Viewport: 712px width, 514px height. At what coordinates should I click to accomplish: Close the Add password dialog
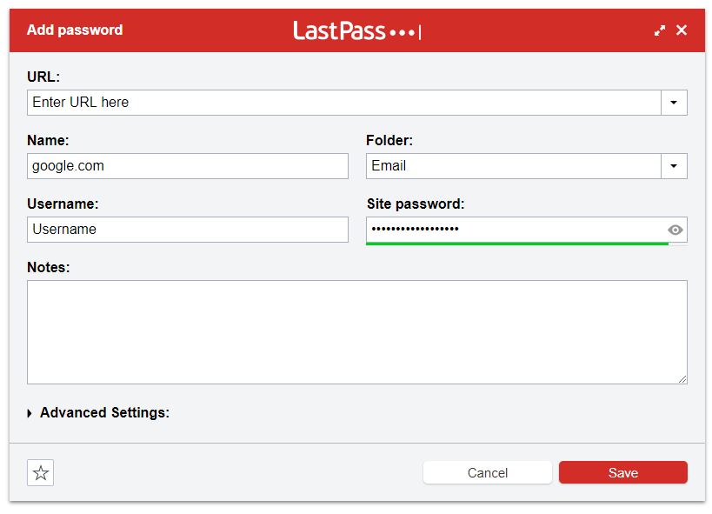point(681,30)
